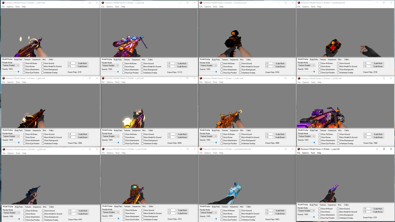Viewport: 395px width, 222px height.
Task: Expand the Render Mode dropdown in the v_flashbang window
Action: click(306, 65)
